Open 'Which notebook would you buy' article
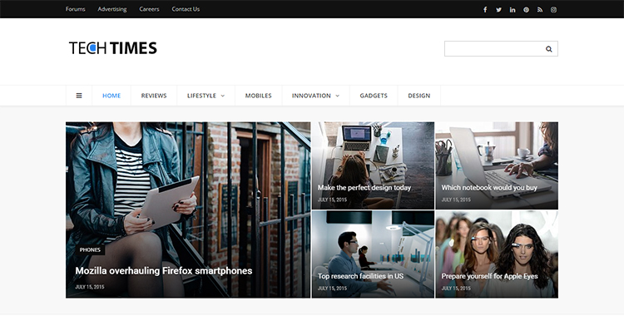The image size is (624, 316). tap(489, 187)
